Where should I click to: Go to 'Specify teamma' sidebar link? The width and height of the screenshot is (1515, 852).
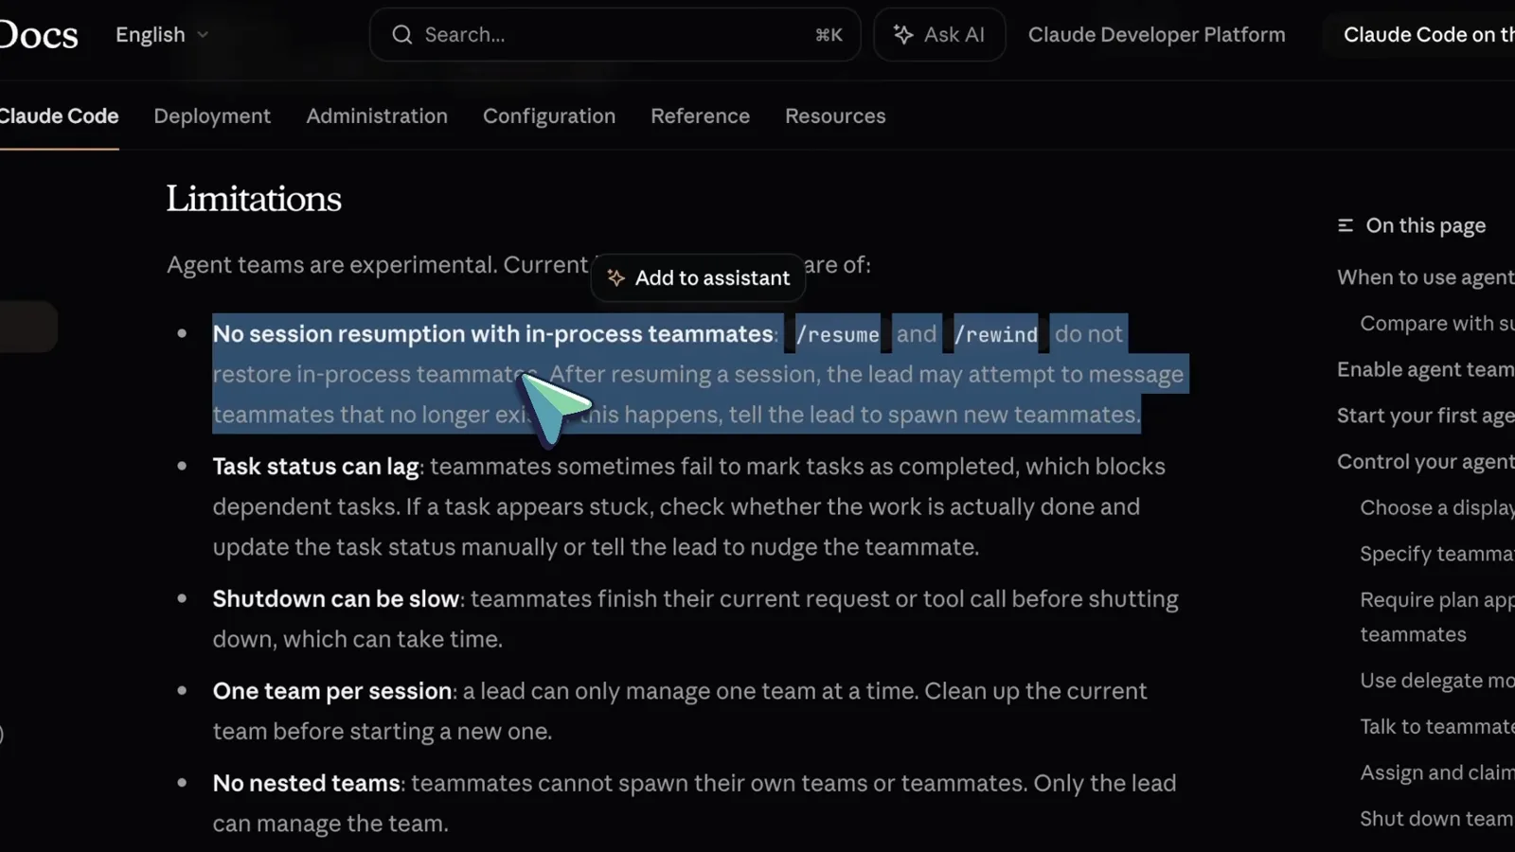coord(1437,554)
